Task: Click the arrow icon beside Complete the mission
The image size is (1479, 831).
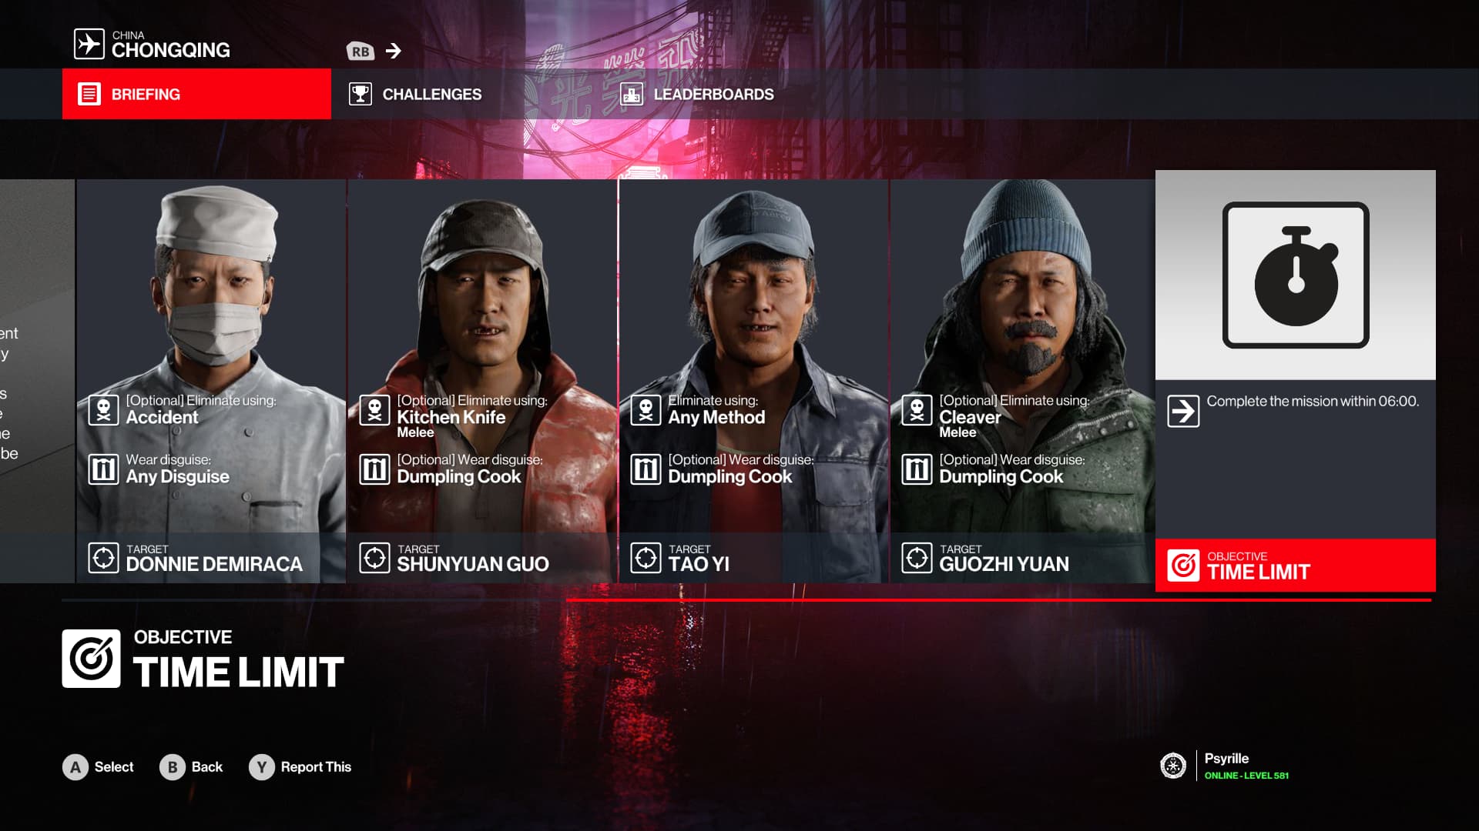Action: 1183,411
